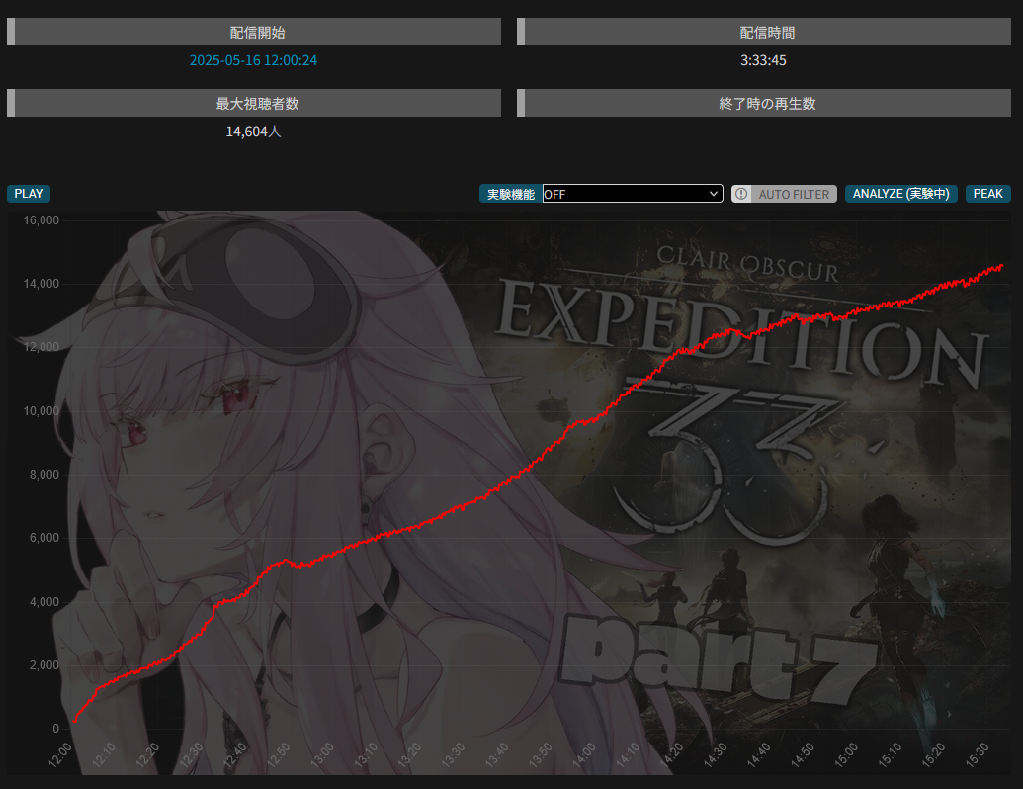Click the 6,000 y-axis label
Screen dimensions: 1023x789
click(x=44, y=538)
